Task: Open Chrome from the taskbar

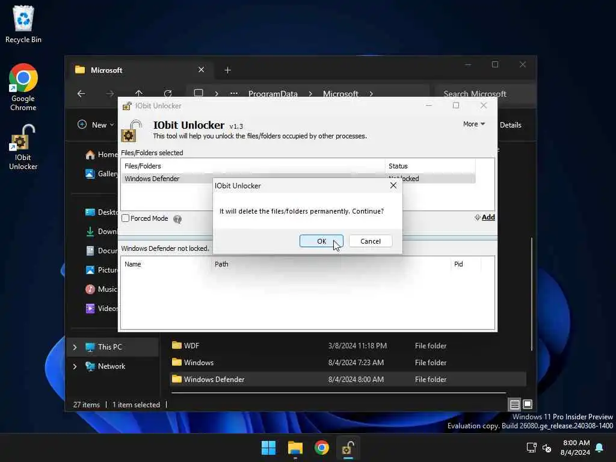Action: pyautogui.click(x=321, y=448)
